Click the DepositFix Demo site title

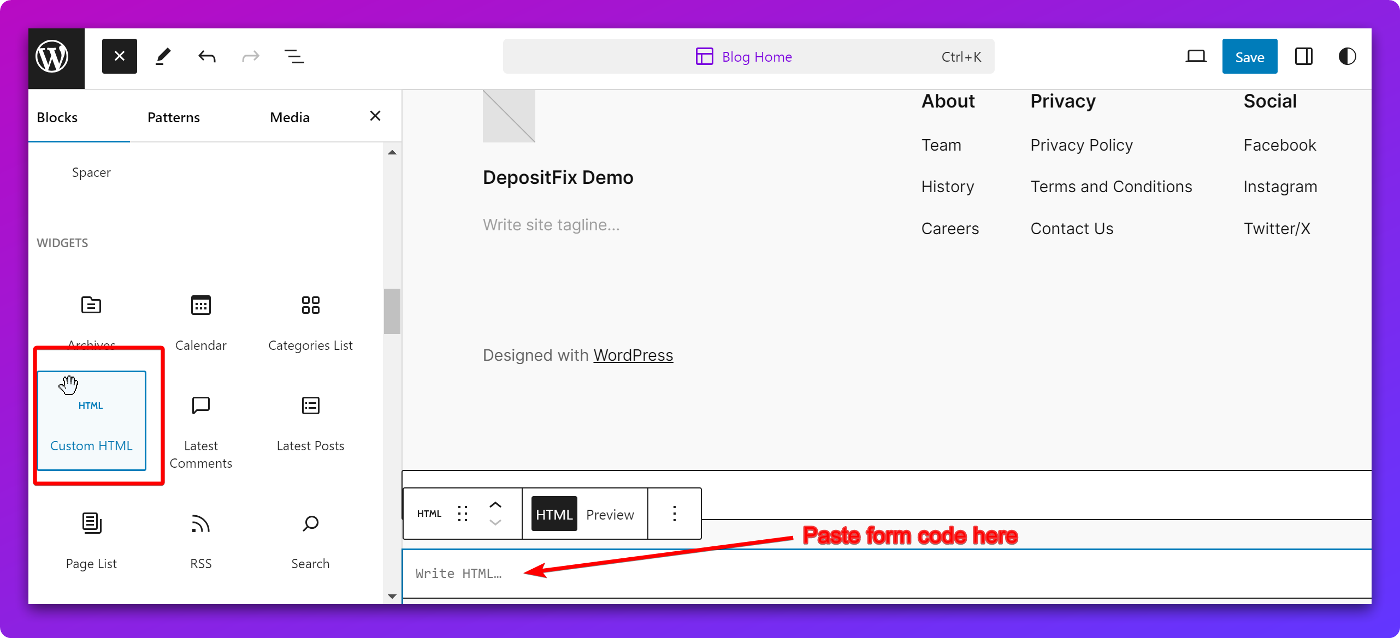pos(558,177)
